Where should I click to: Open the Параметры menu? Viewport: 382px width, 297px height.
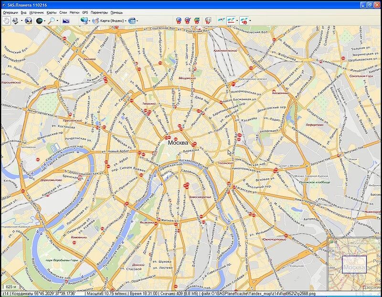[99, 12]
